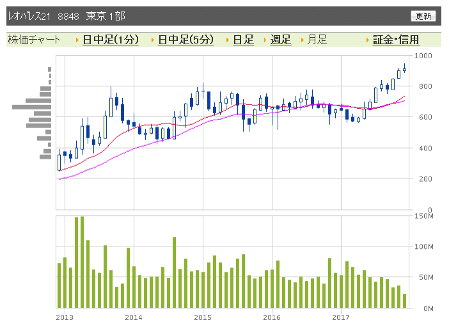
Task: Switch to the 週足 weekly chart
Action: (281, 40)
